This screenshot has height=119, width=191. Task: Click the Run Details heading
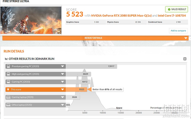pos(14,51)
